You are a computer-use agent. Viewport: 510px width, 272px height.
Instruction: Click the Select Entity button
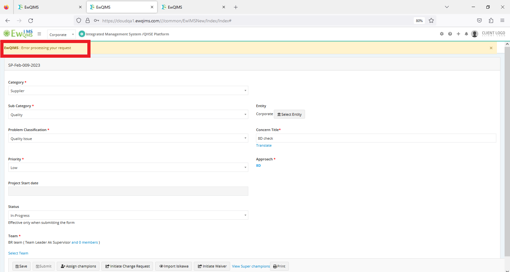click(x=289, y=114)
